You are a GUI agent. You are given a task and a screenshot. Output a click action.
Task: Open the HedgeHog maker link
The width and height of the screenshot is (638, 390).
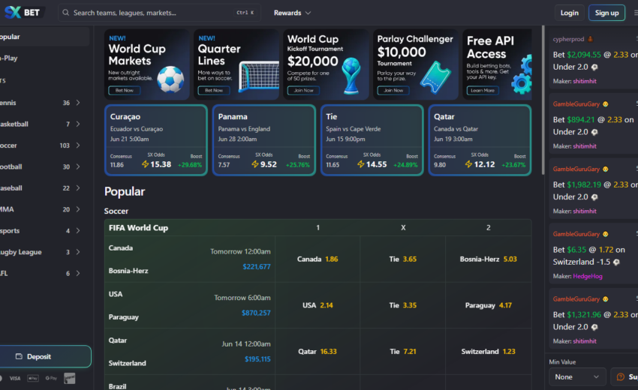tap(588, 276)
